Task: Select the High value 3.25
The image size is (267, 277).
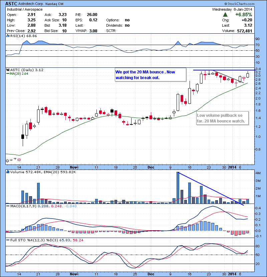Action: pos(31,20)
